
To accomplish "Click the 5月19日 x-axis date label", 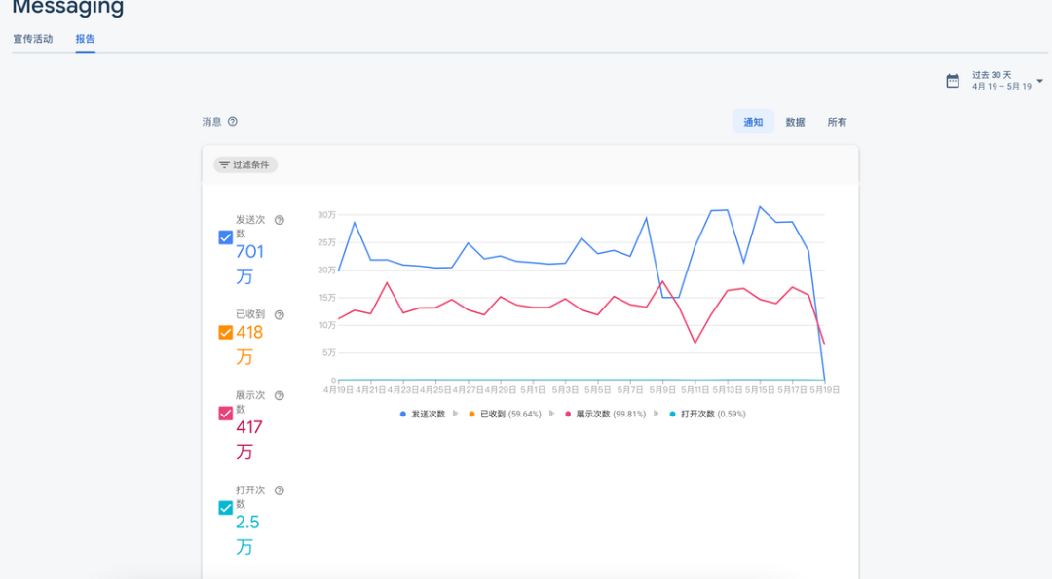I will (x=825, y=390).
